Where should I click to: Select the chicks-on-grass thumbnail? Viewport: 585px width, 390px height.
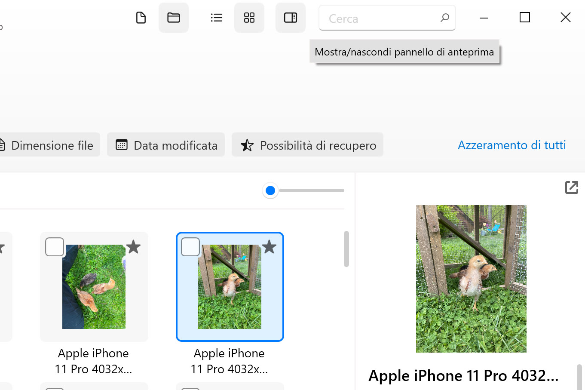point(94,287)
